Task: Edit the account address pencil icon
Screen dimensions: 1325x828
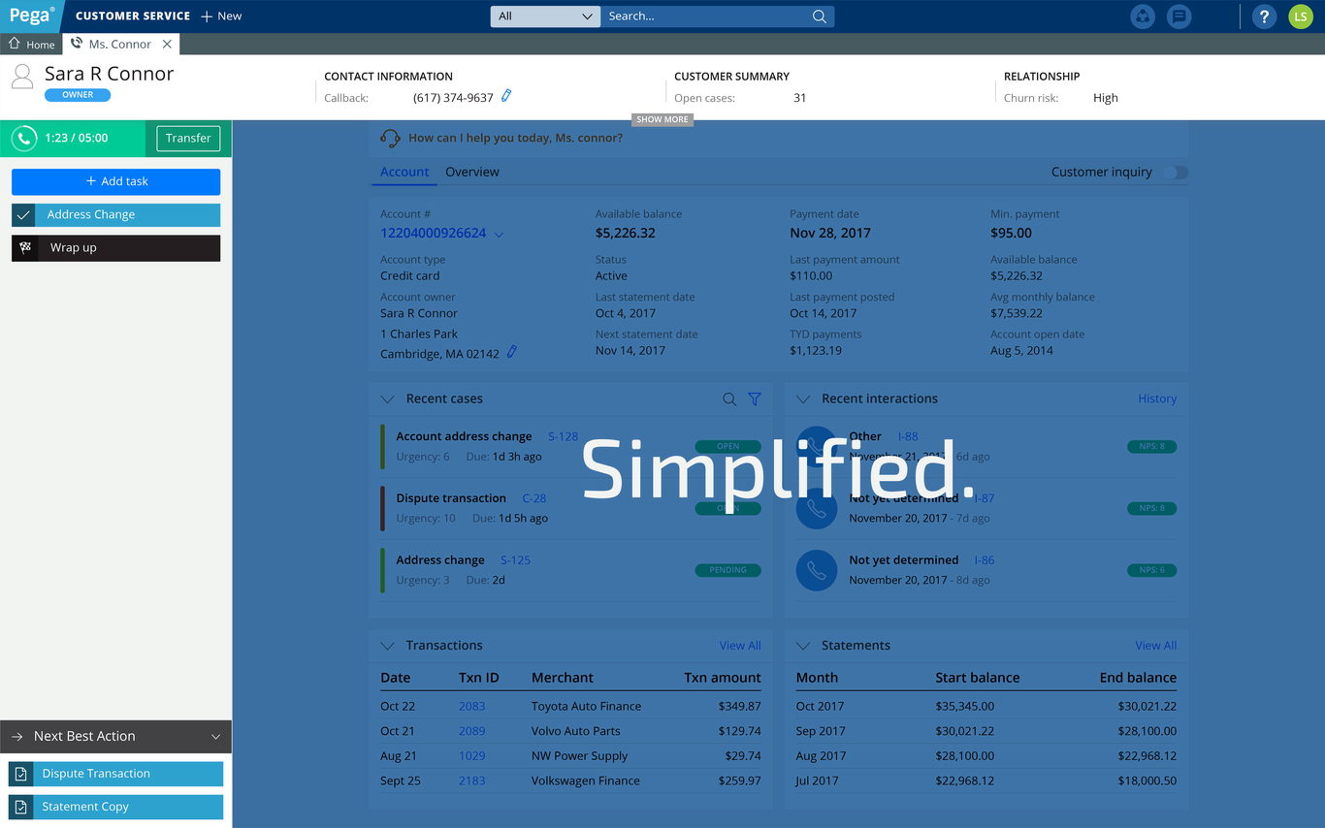Action: [512, 353]
